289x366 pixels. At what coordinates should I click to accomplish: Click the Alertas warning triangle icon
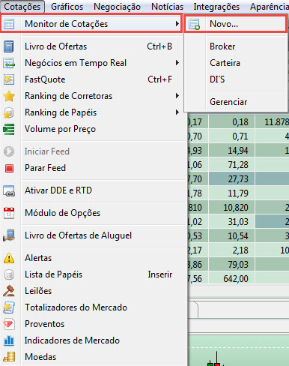click(9, 258)
